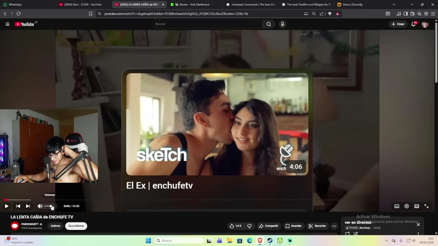
Task: Go back in the browser
Action: (5, 14)
